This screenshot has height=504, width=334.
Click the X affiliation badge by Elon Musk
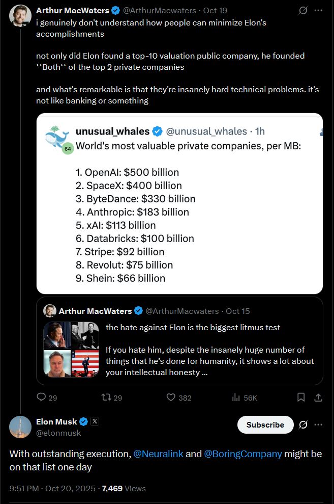click(x=95, y=421)
